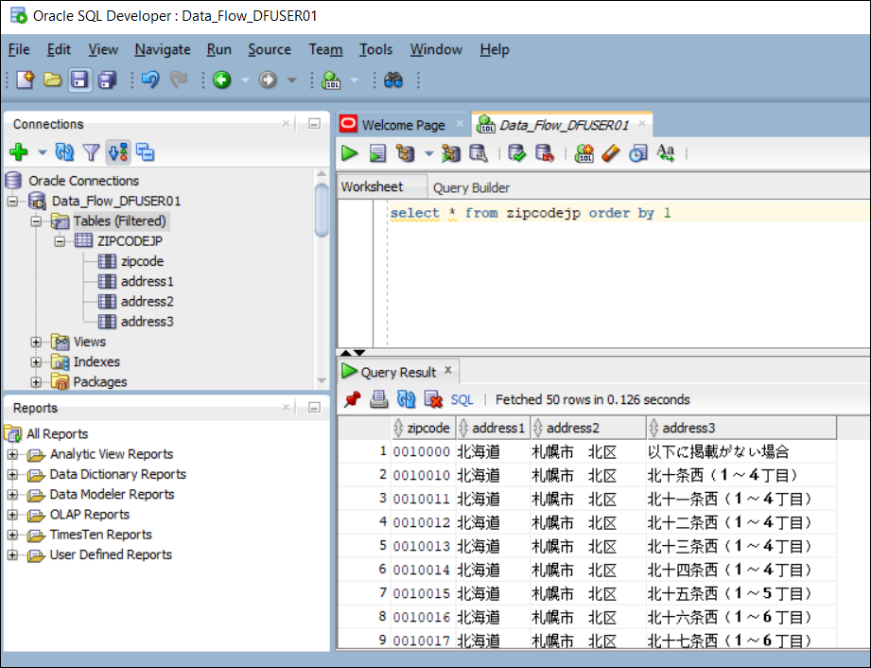Open SQL Worksheet from main toolbar
Image resolution: width=871 pixels, height=668 pixels.
click(332, 80)
